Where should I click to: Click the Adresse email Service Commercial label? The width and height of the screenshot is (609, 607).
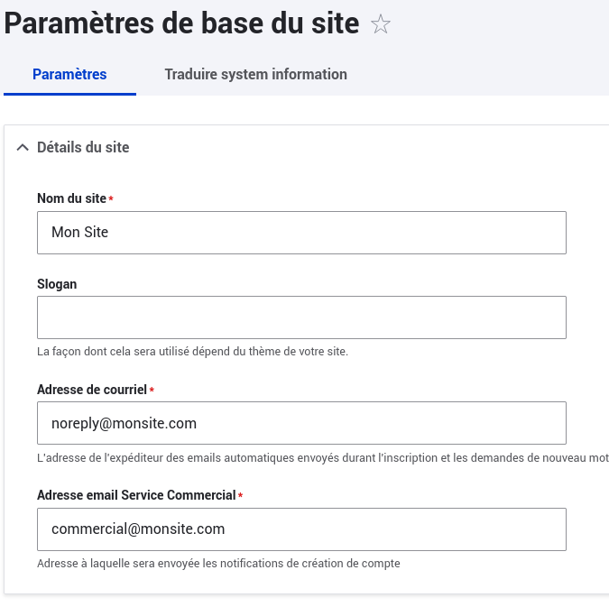coord(136,495)
